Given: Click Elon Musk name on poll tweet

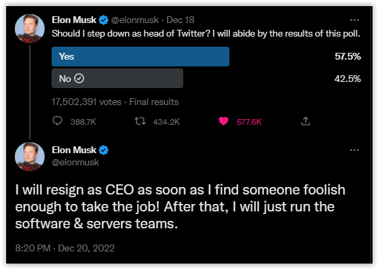Looking at the screenshot, I should (x=74, y=20).
